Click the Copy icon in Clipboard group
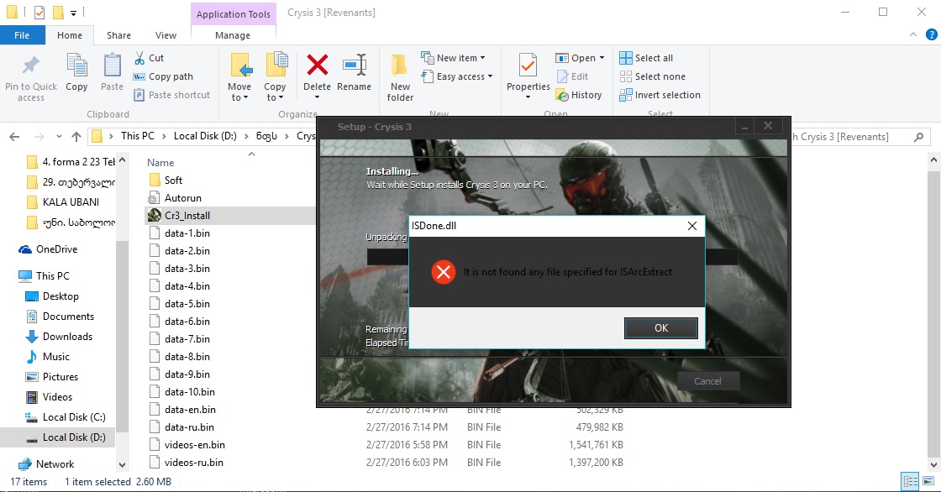The image size is (941, 492). pos(76,67)
